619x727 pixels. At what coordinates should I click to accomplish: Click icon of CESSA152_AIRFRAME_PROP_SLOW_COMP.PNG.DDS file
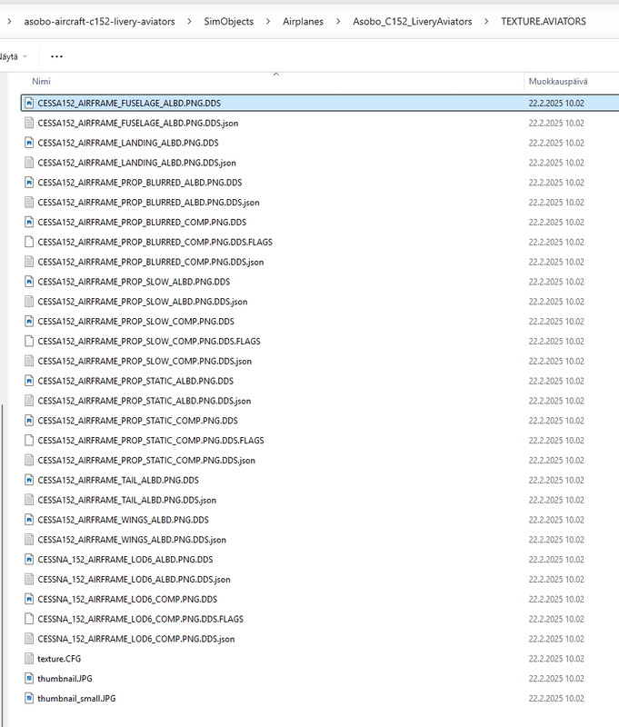(29, 322)
